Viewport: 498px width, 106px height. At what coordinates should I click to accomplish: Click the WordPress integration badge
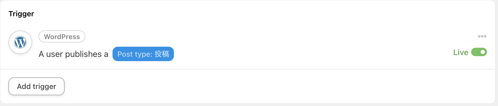[62, 36]
